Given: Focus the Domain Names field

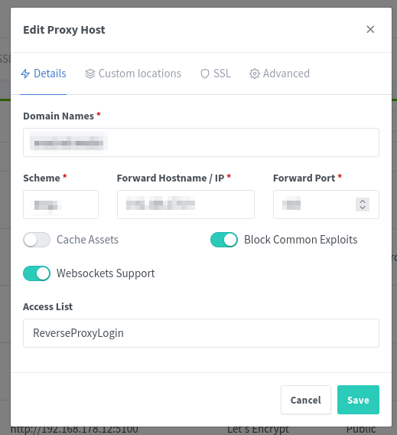Looking at the screenshot, I should pyautogui.click(x=201, y=142).
